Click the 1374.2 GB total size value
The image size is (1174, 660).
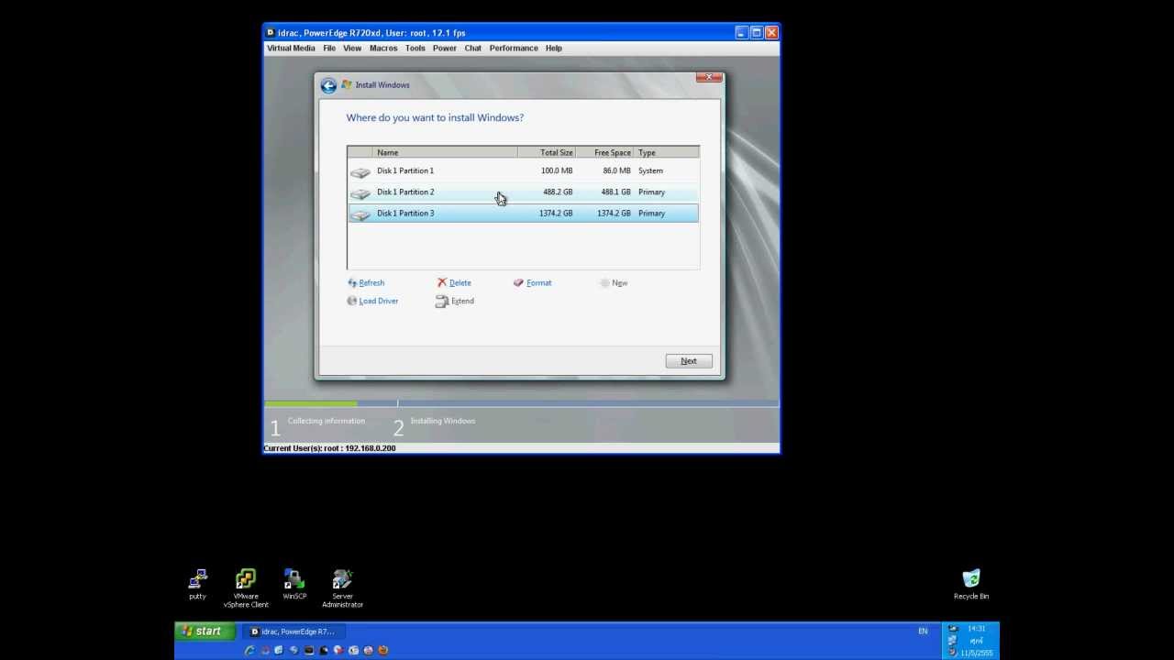(x=556, y=213)
